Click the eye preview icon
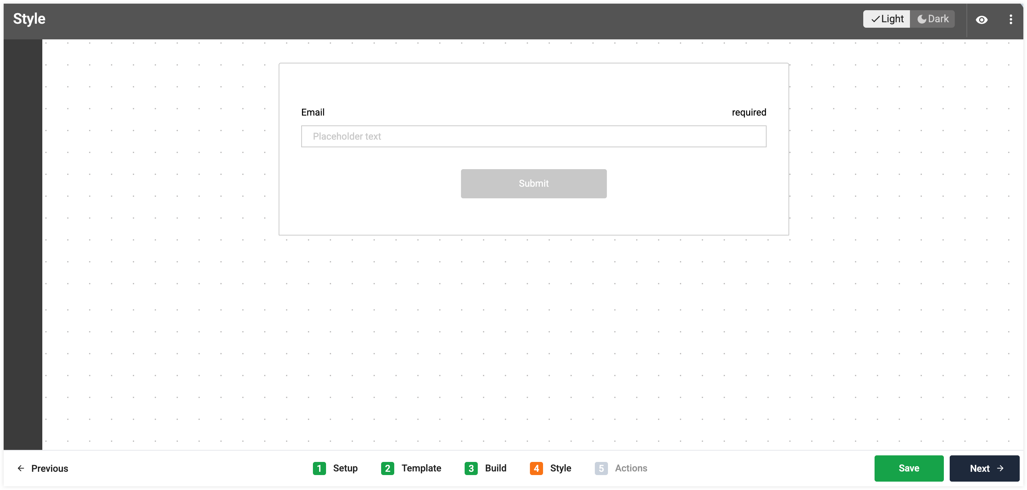Viewport: 1027px width, 490px height. coord(981,20)
